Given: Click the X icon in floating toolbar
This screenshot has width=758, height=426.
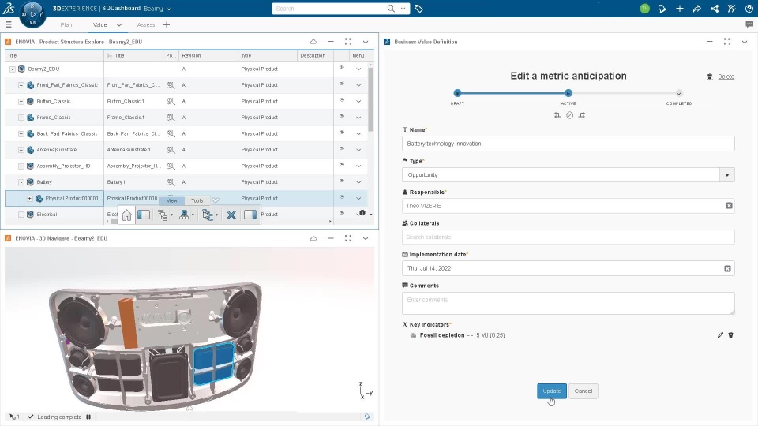Looking at the screenshot, I should [231, 215].
